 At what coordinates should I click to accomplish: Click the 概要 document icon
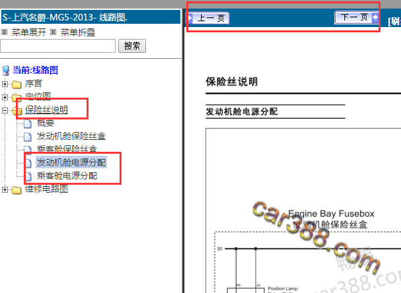(28, 123)
